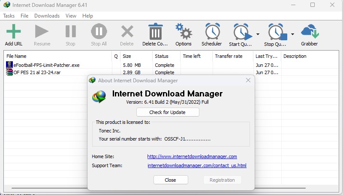Sort by Size column header
This screenshot has width=343, height=195.
[x=136, y=56]
